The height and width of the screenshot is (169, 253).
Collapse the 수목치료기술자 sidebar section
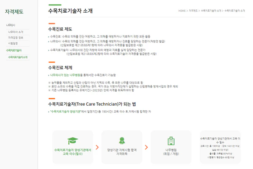[13, 50]
